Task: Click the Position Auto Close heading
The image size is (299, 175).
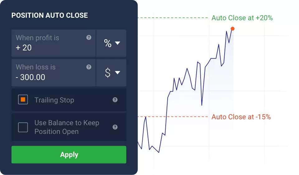Action: click(50, 15)
